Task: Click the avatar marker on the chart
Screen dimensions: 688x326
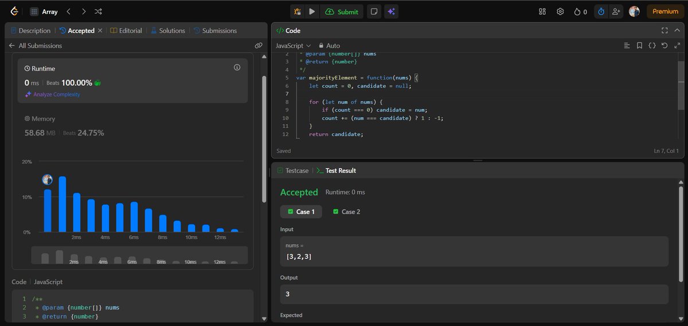Action: pyautogui.click(x=48, y=180)
